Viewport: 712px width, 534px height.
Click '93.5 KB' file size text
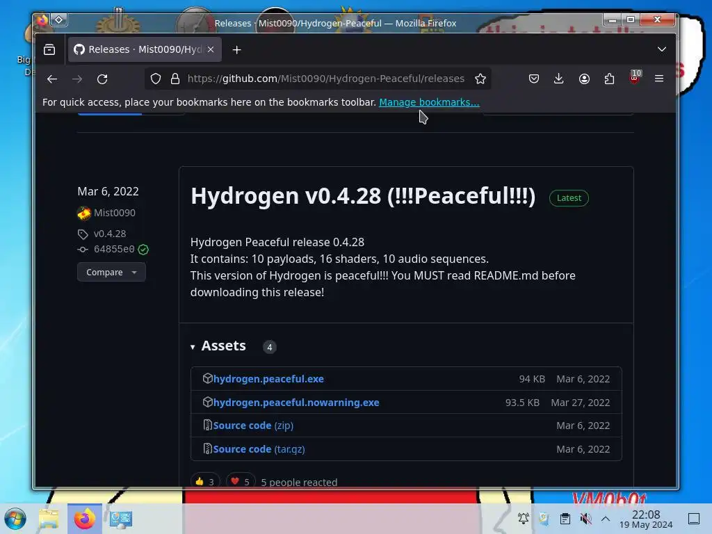pyautogui.click(x=522, y=403)
